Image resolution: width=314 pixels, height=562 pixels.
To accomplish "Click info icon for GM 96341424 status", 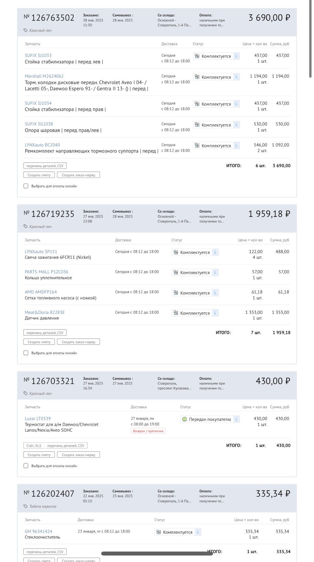I will pos(198,532).
